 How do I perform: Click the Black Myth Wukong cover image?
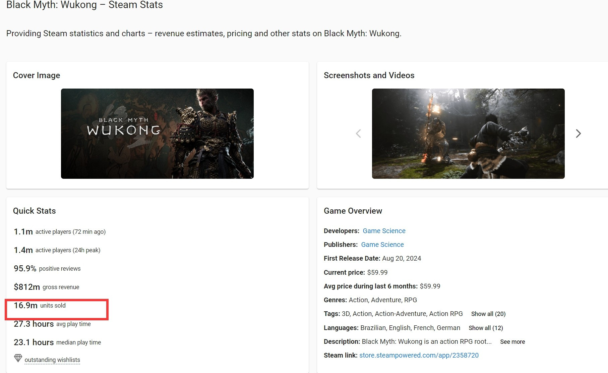point(157,134)
